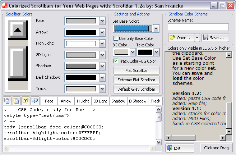Open the info about icon
Screen dimensions: 236x155
[x=35, y=101]
